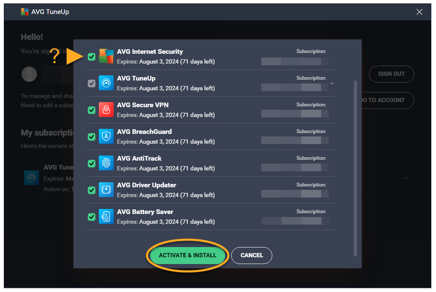
Task: Toggle the AVG BreachGuard checkbox
Action: pos(92,137)
